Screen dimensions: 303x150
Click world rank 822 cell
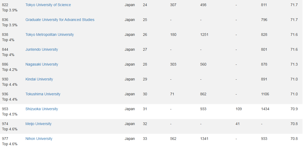[5, 5]
